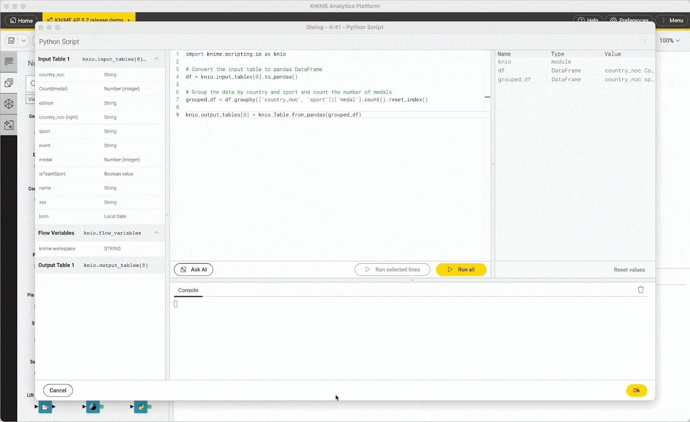The image size is (690, 422).
Task: Select the isTeamSport column entry
Action: pos(100,174)
